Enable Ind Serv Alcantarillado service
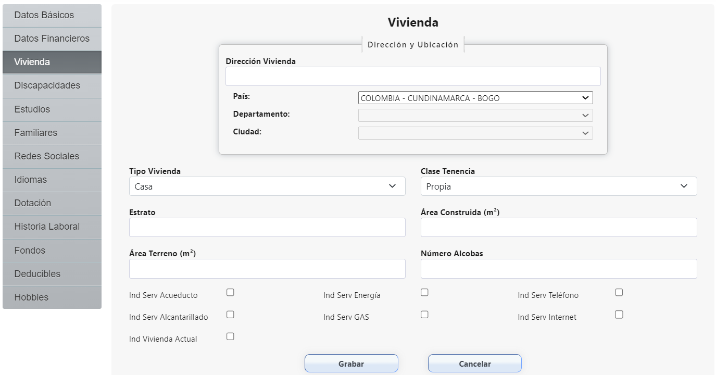716x375 pixels. [230, 314]
